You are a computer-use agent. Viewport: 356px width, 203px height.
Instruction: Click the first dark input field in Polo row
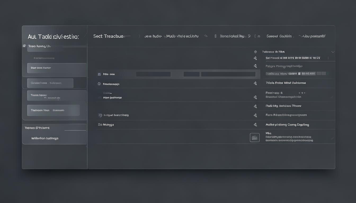coord(153,75)
